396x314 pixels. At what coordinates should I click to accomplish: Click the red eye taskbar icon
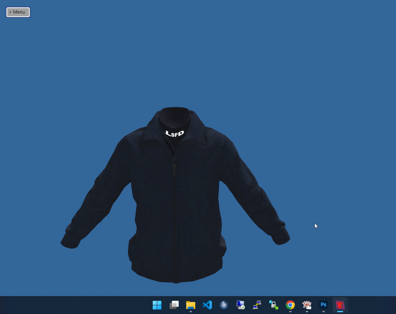pos(307,305)
